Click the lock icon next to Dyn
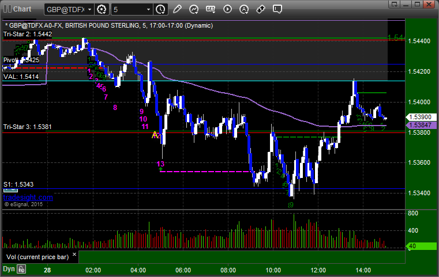Screen dimensions: 439x277 point(21,269)
